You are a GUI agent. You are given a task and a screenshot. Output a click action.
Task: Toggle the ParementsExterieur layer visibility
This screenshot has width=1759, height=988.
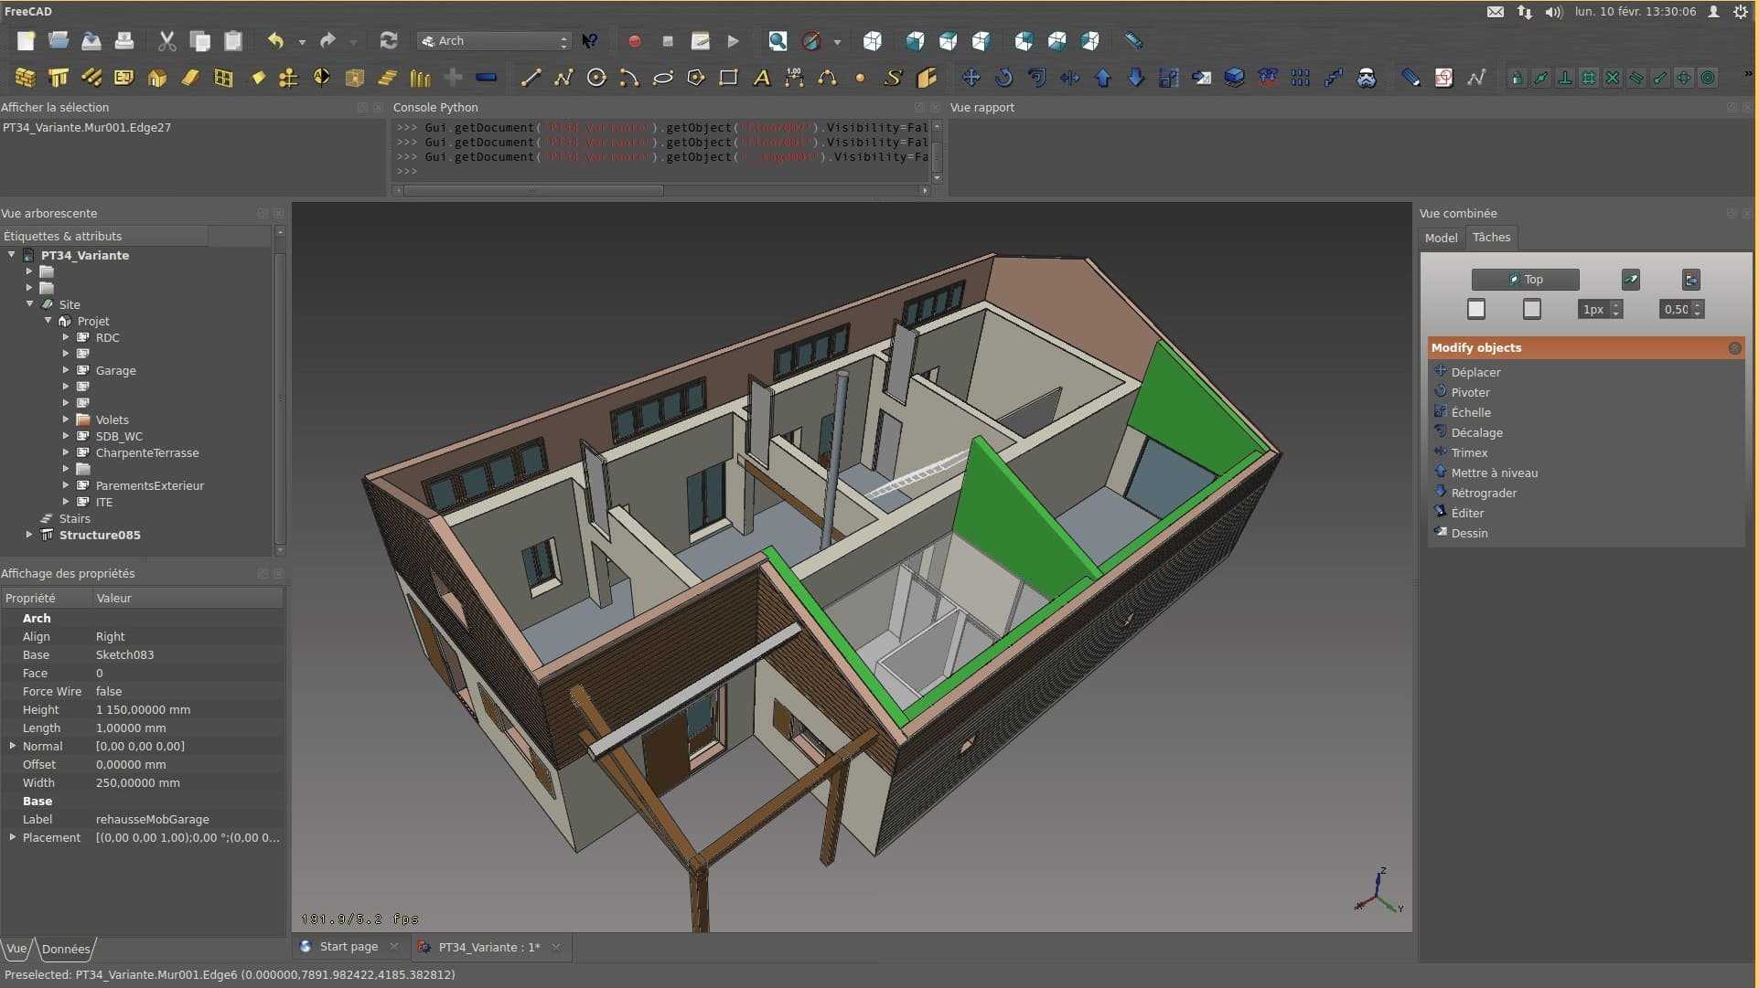[x=151, y=484]
